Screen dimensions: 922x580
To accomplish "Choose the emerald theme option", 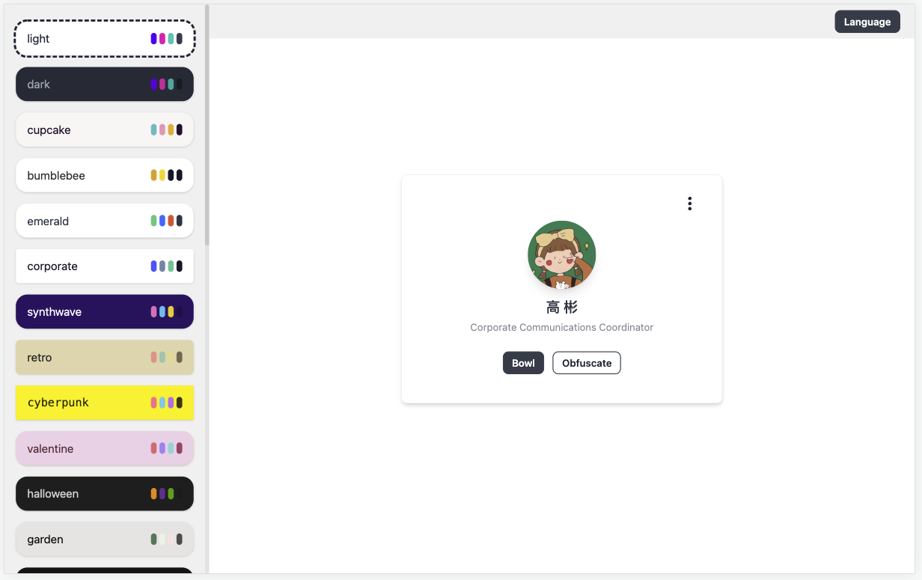I will pos(105,222).
